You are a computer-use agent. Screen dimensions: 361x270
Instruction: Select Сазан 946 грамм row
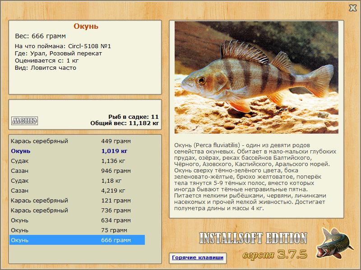(x=77, y=171)
